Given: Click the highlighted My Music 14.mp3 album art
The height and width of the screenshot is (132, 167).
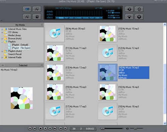Looking at the screenshot, I should (x=108, y=73).
